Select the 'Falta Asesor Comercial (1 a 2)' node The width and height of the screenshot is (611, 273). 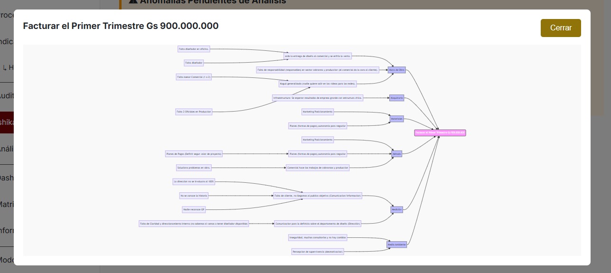[x=194, y=77]
